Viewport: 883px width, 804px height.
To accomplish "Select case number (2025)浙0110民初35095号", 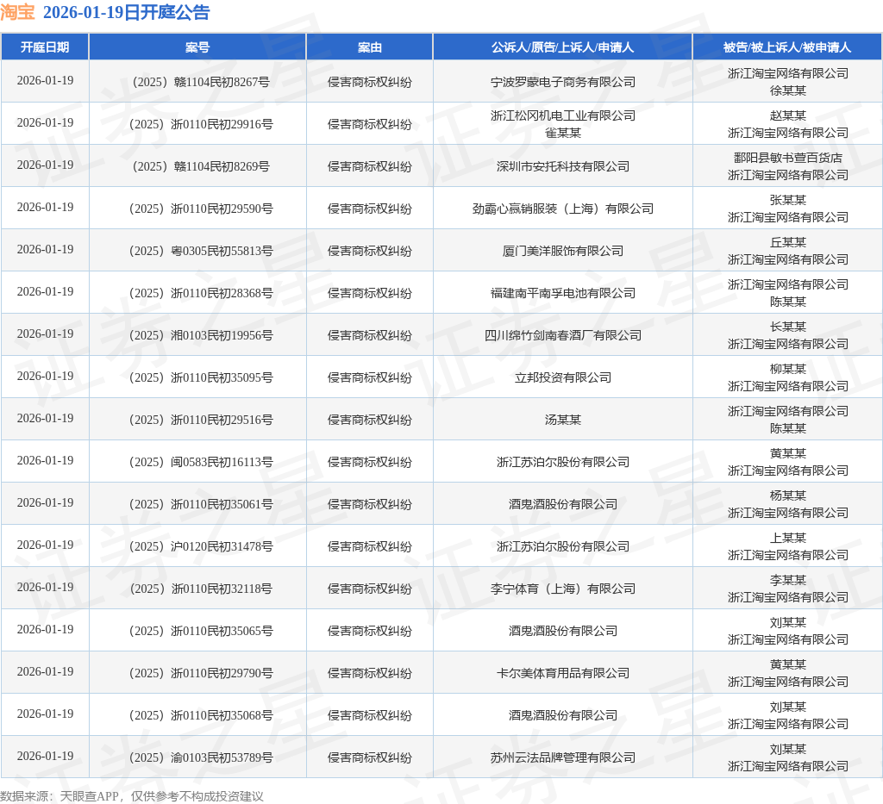I will pos(201,377).
